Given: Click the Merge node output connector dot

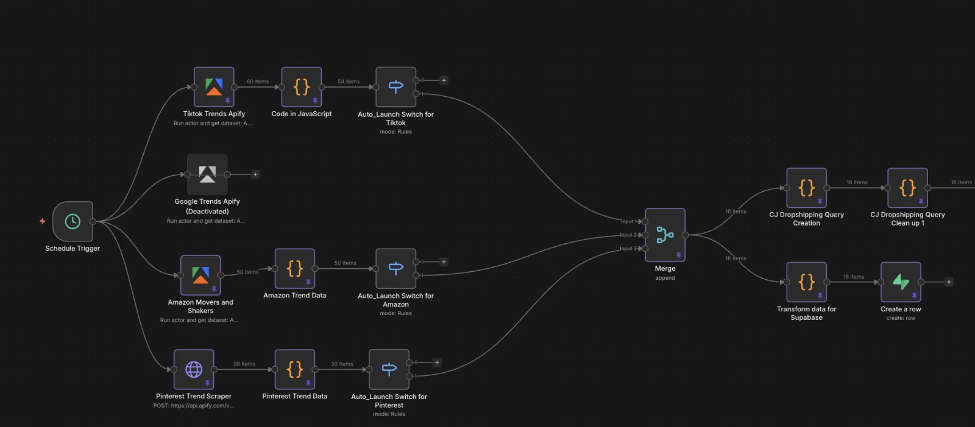Looking at the screenshot, I should coord(686,235).
